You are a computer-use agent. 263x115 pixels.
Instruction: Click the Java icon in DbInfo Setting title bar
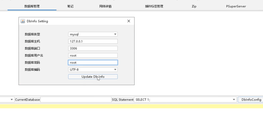coord(23,21)
